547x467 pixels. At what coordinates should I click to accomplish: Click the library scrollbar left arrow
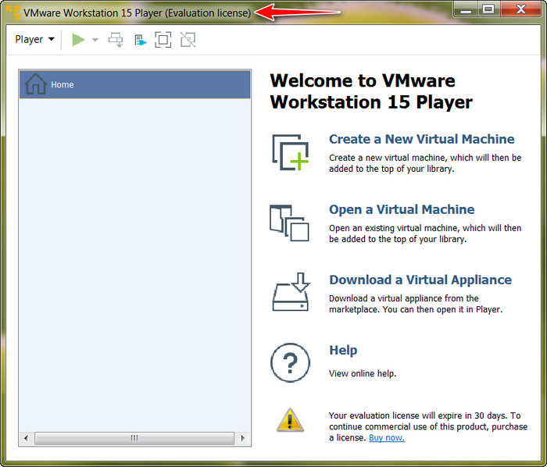[26, 438]
